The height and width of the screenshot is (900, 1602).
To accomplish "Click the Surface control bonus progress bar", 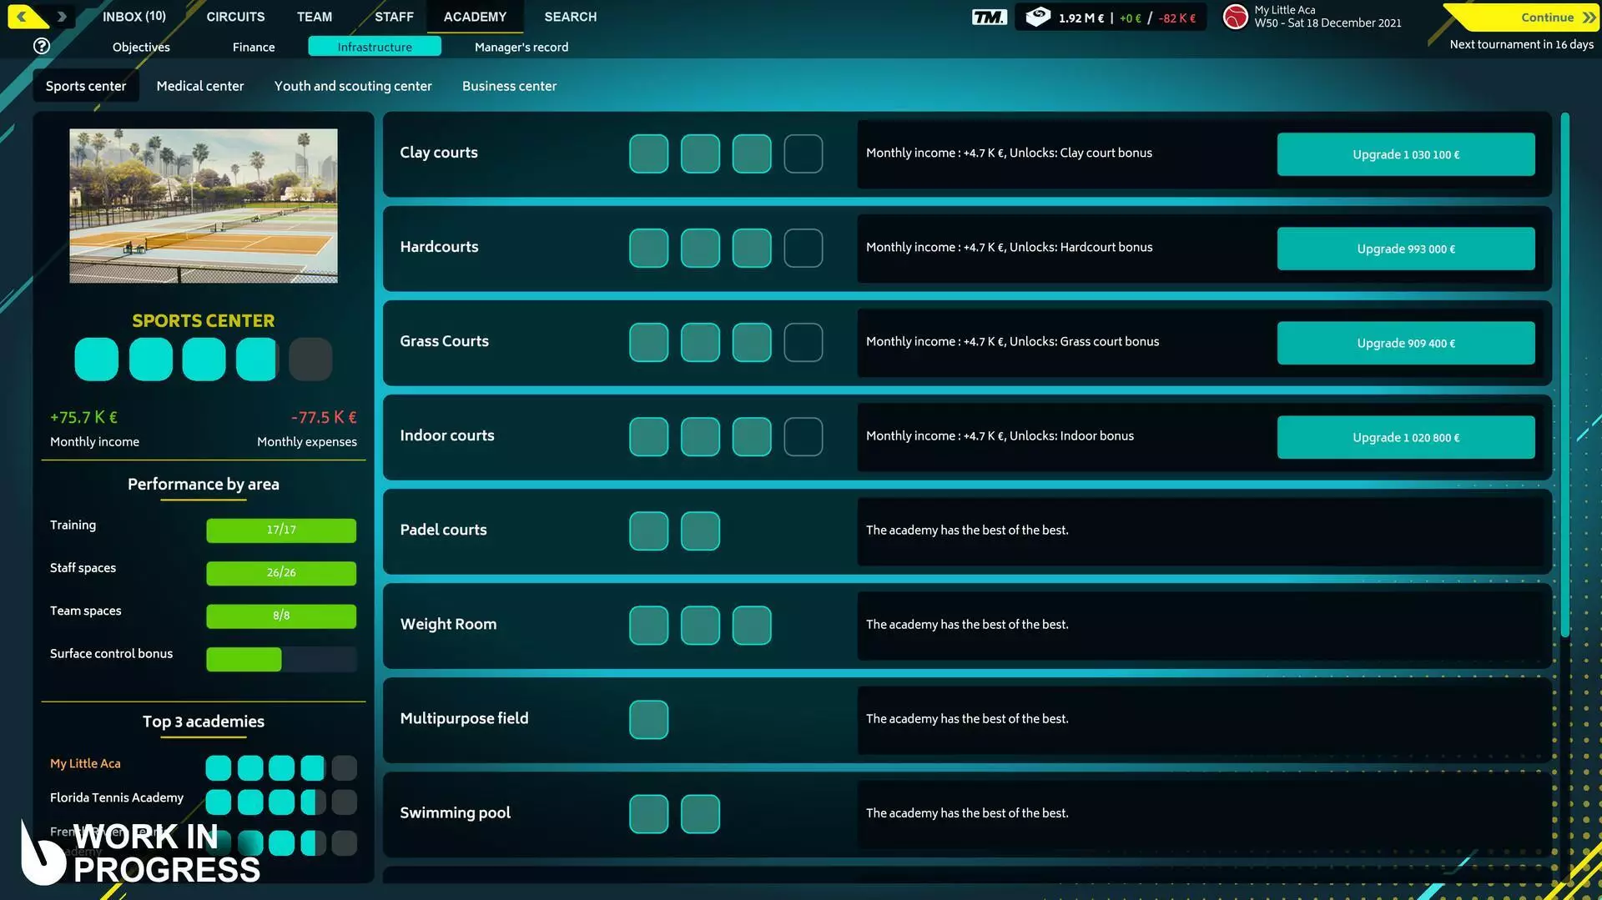I will click(x=280, y=659).
